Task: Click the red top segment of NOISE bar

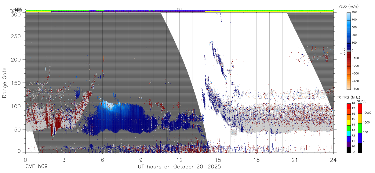Action: [360, 109]
